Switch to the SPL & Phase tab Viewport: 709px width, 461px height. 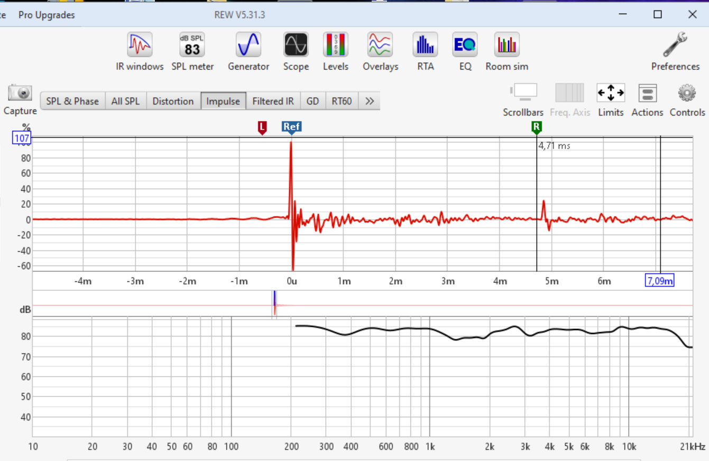(72, 101)
